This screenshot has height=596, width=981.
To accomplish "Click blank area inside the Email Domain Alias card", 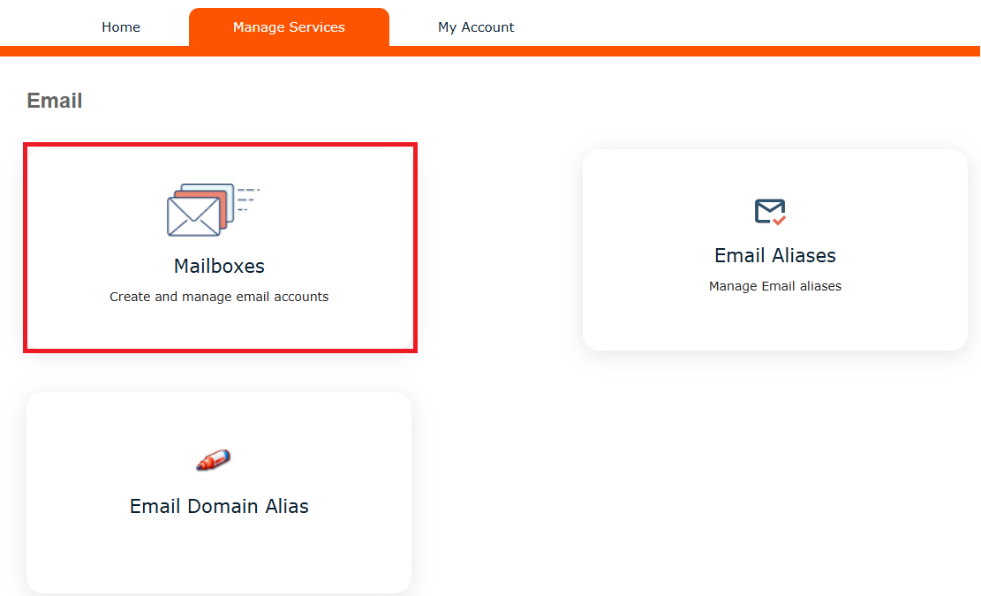I will pyautogui.click(x=219, y=556).
